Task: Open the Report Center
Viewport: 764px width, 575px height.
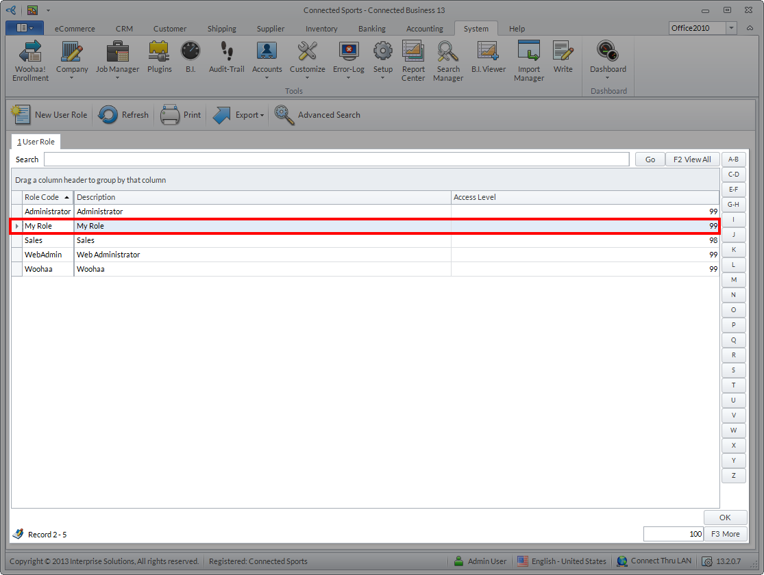Action: [x=413, y=61]
